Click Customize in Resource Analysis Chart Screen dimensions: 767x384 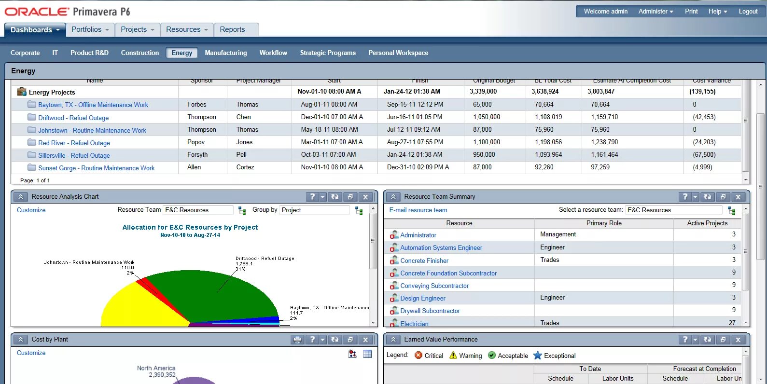[x=31, y=210]
